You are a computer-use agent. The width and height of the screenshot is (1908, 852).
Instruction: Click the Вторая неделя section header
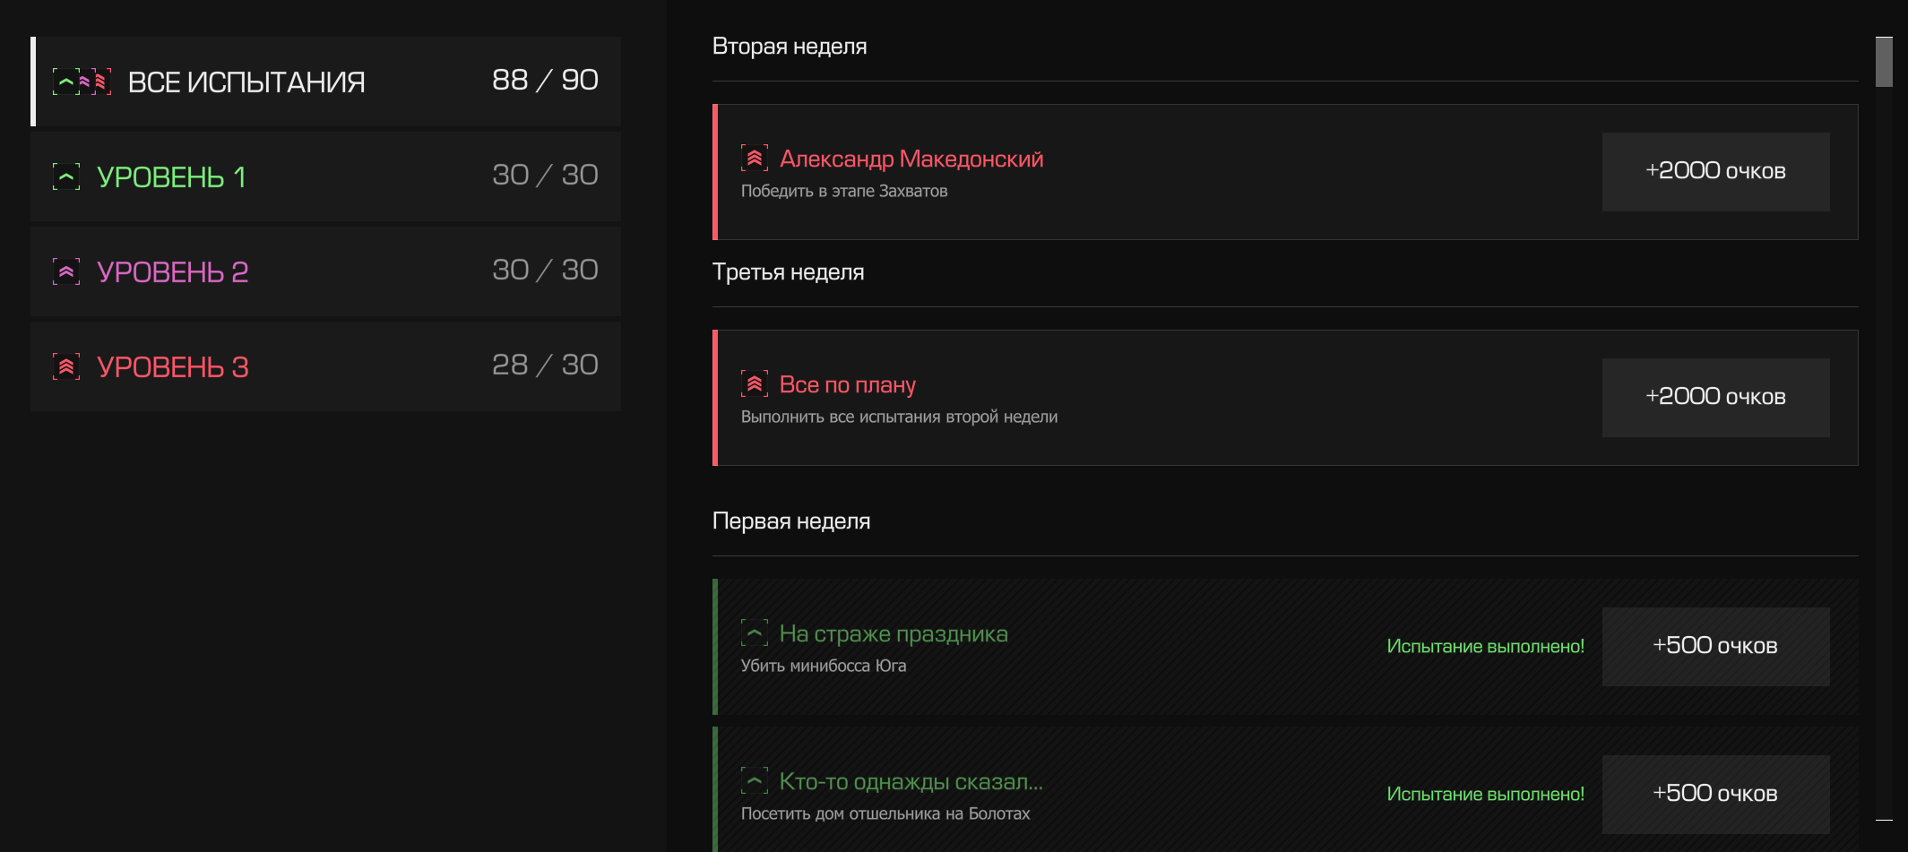coord(790,47)
